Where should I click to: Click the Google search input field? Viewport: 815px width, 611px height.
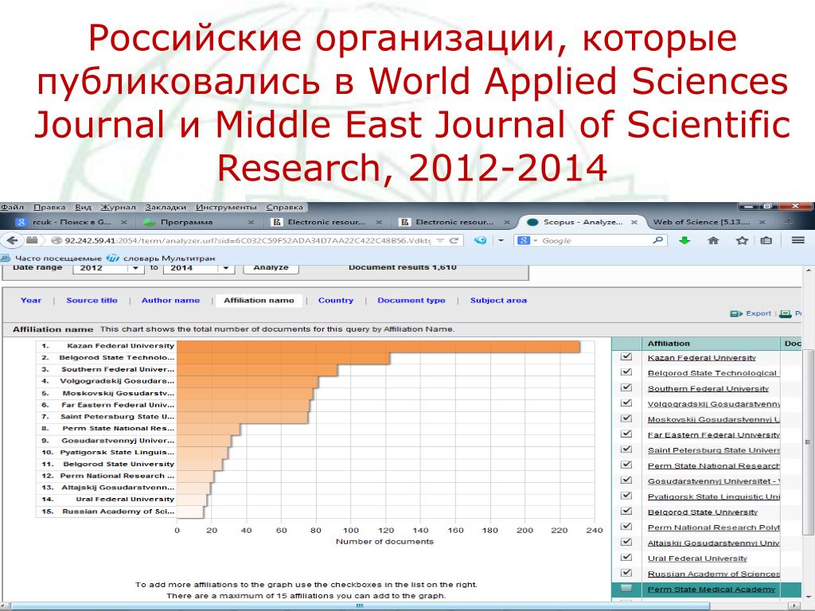(x=597, y=240)
